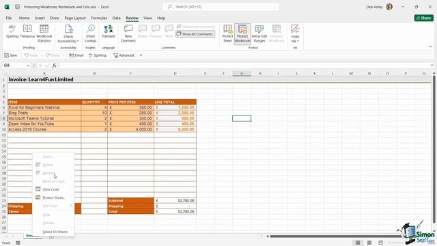The height and width of the screenshot is (246, 437).
Task: Select the Subtotal value 12,700.00 cell
Action: click(x=175, y=200)
